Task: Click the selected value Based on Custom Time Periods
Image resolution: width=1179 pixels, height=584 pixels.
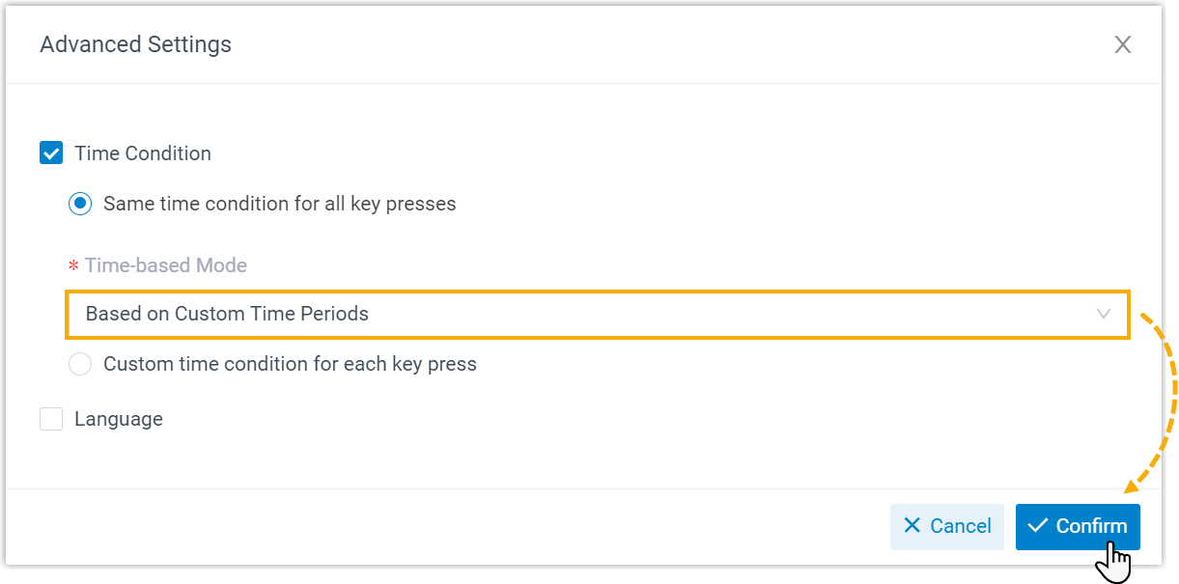Action: (x=225, y=314)
